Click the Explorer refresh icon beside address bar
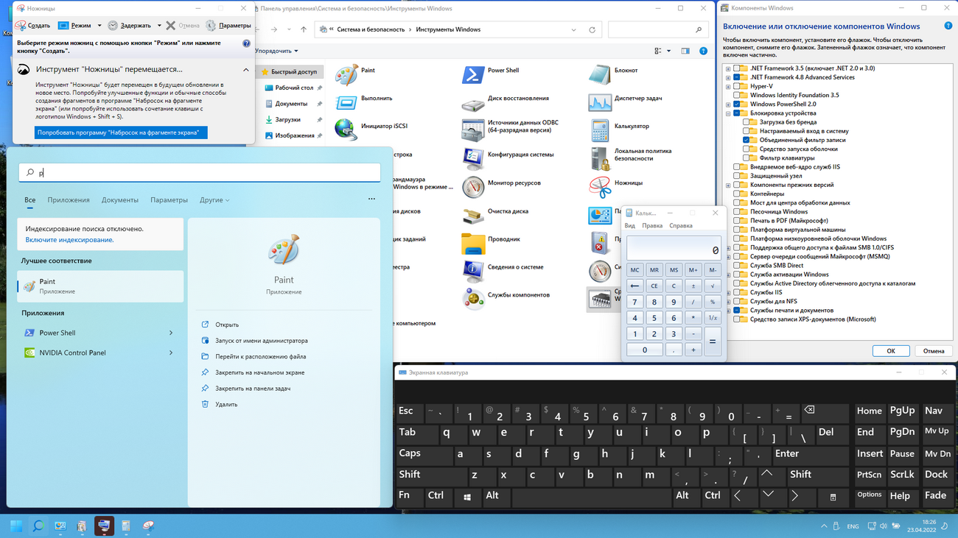The height and width of the screenshot is (538, 958). [x=592, y=30]
